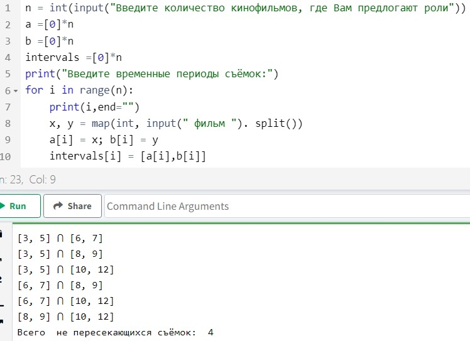Screen dimensions: 470x341
Task: Click the output line 'Всего не пересекающихся съёмок: 4'
Action: click(116, 332)
